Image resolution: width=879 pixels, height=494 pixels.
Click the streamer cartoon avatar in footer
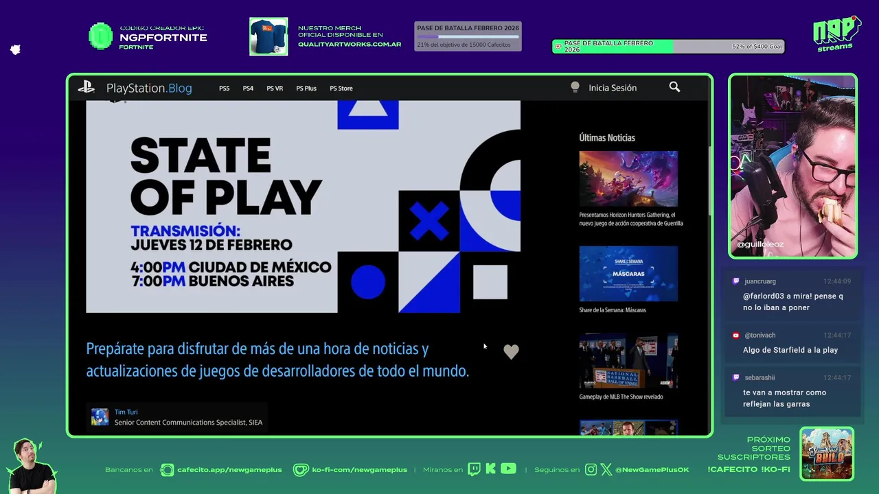point(32,467)
